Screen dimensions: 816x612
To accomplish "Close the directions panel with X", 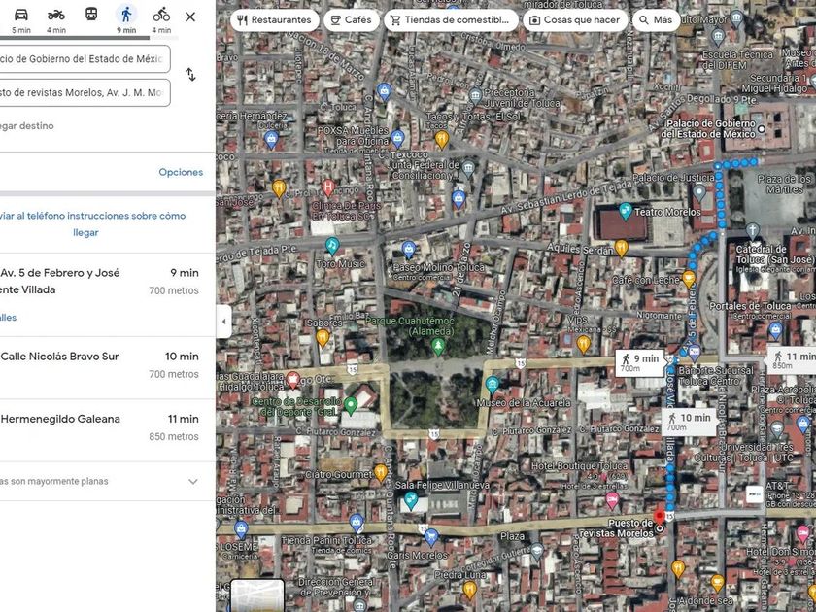I will (190, 17).
